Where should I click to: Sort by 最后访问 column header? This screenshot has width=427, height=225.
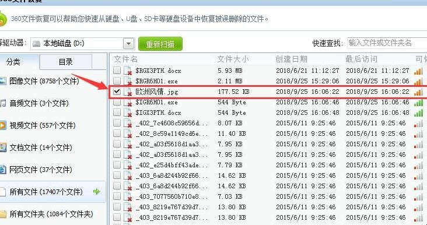coord(361,59)
